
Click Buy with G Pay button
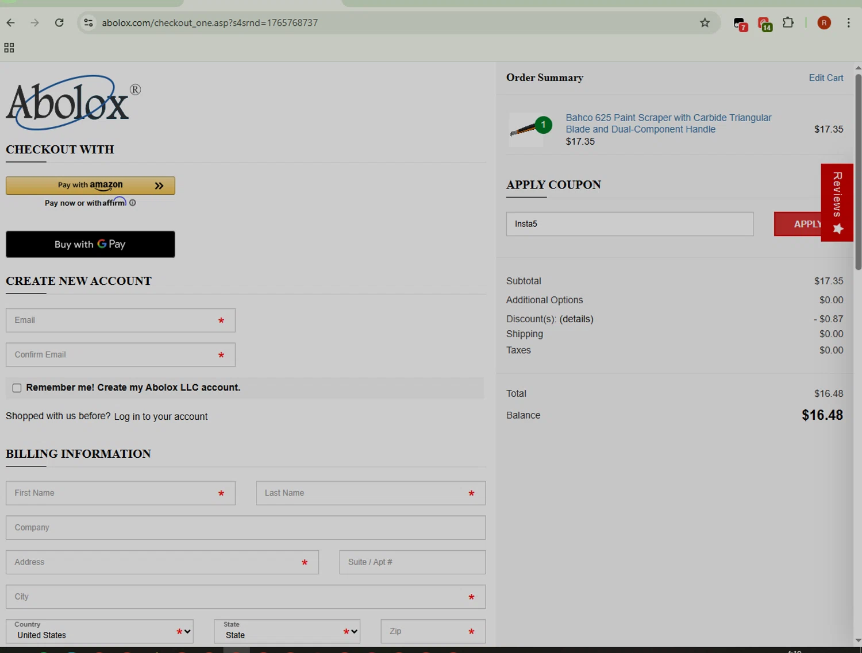[x=90, y=244]
